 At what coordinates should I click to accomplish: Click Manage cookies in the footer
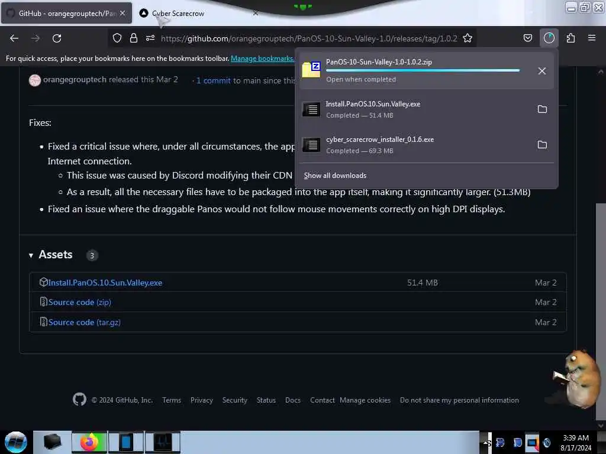pyautogui.click(x=365, y=400)
